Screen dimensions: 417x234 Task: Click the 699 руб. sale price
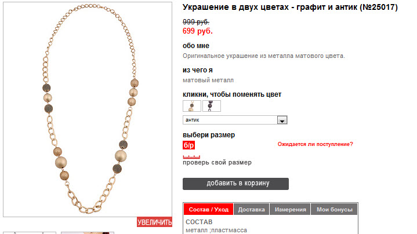click(198, 31)
